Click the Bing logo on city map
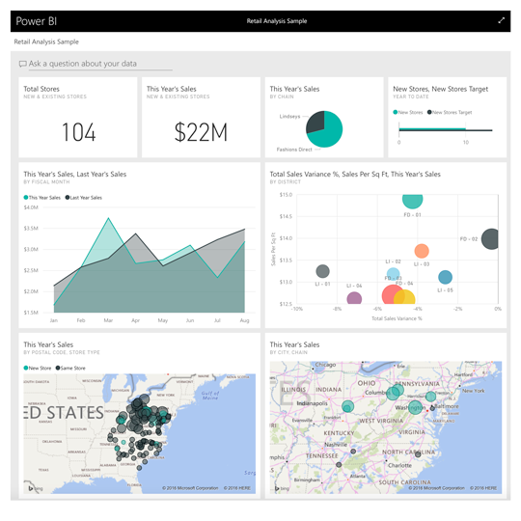The height and width of the screenshot is (521, 521). point(282,488)
